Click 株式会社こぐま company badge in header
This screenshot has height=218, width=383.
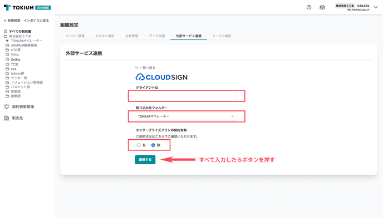(x=345, y=6)
